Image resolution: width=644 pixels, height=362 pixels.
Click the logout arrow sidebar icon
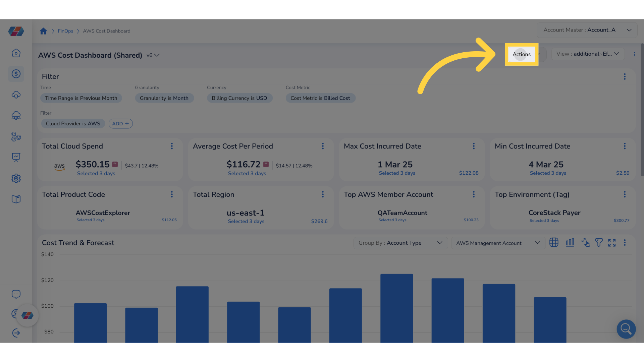click(16, 333)
